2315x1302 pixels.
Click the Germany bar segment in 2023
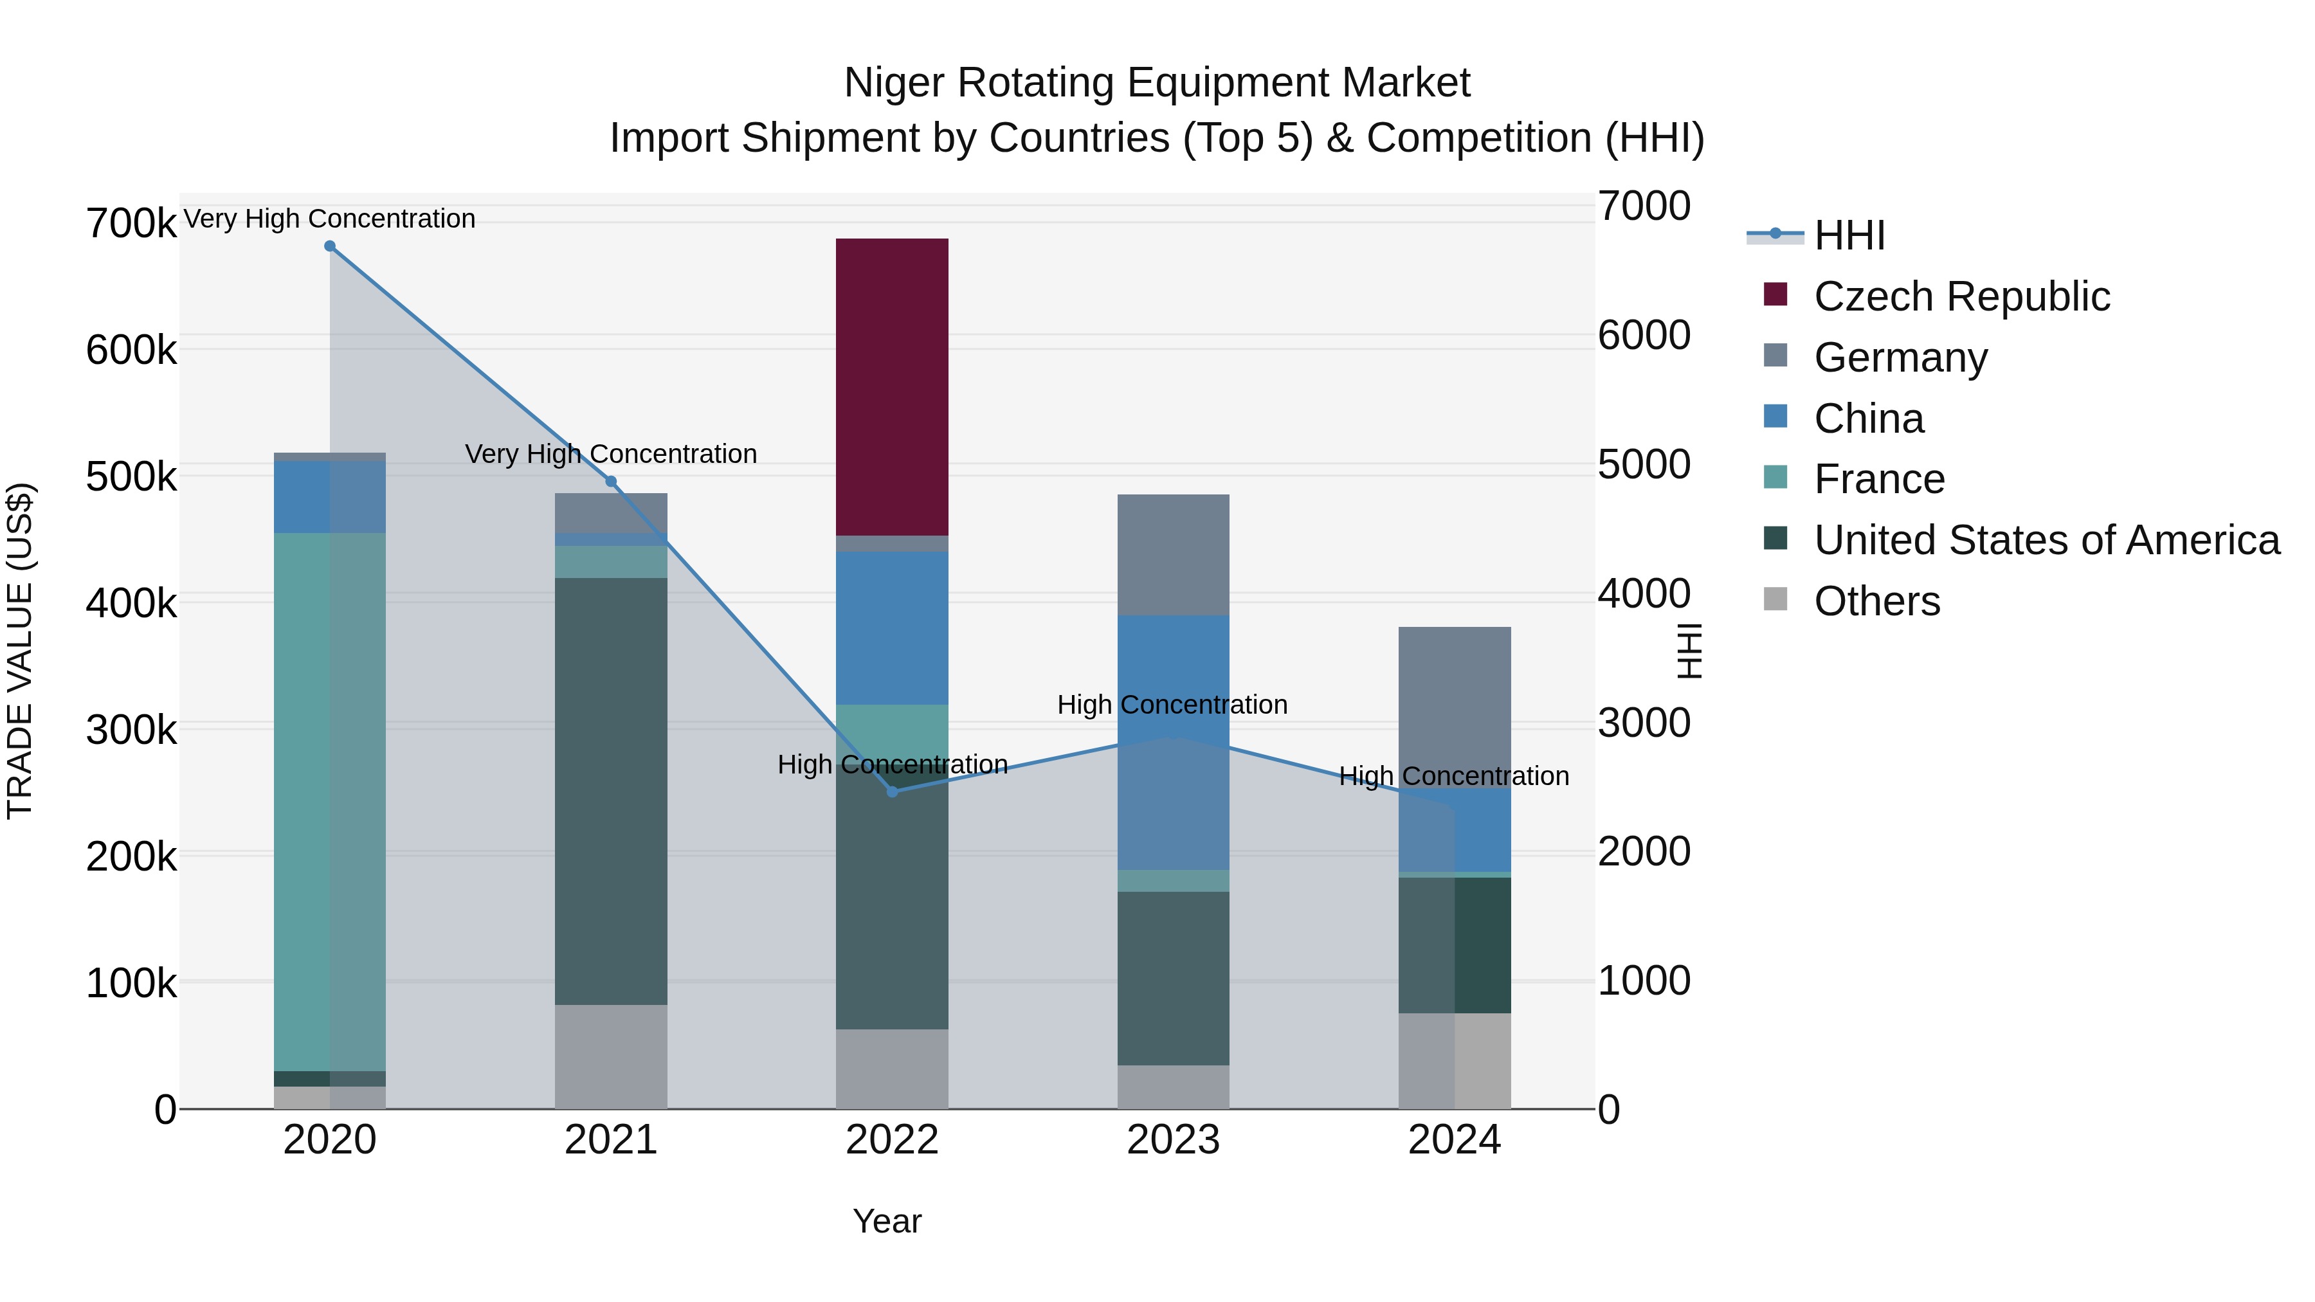click(x=1174, y=556)
